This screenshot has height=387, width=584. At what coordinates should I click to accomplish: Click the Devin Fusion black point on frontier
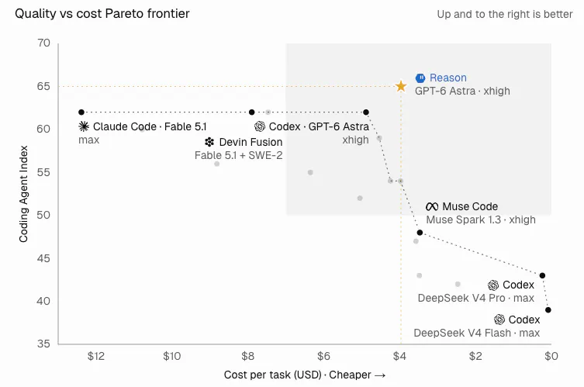click(252, 112)
